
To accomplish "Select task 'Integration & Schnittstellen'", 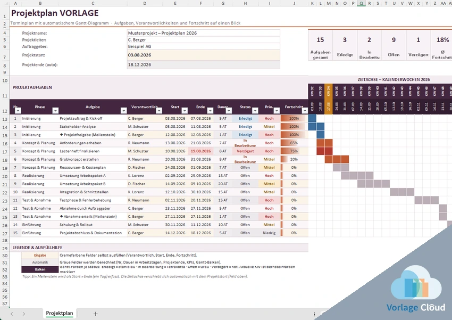I will (x=93, y=192).
